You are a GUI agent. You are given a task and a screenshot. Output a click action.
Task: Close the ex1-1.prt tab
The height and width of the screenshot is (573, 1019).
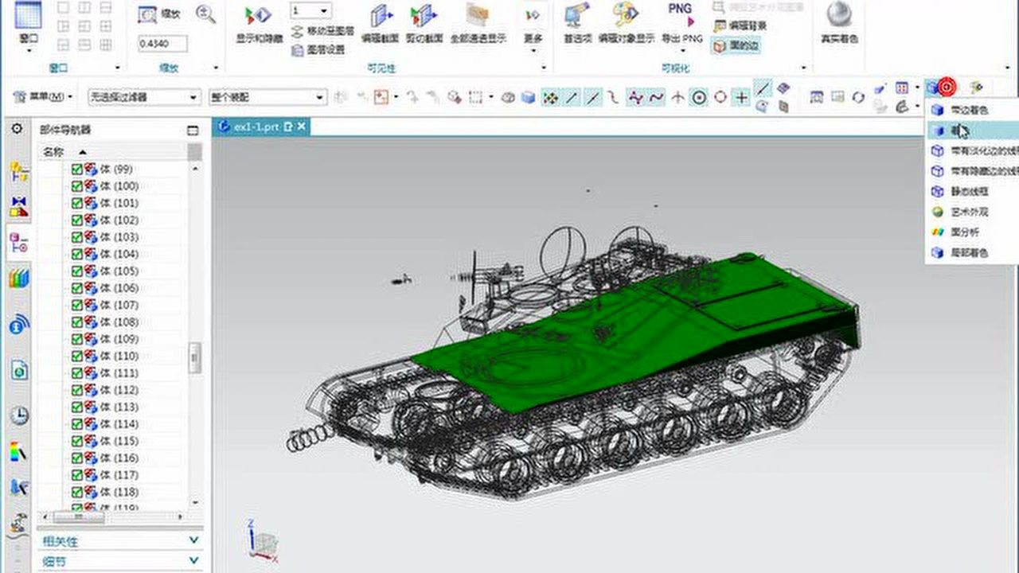[302, 127]
